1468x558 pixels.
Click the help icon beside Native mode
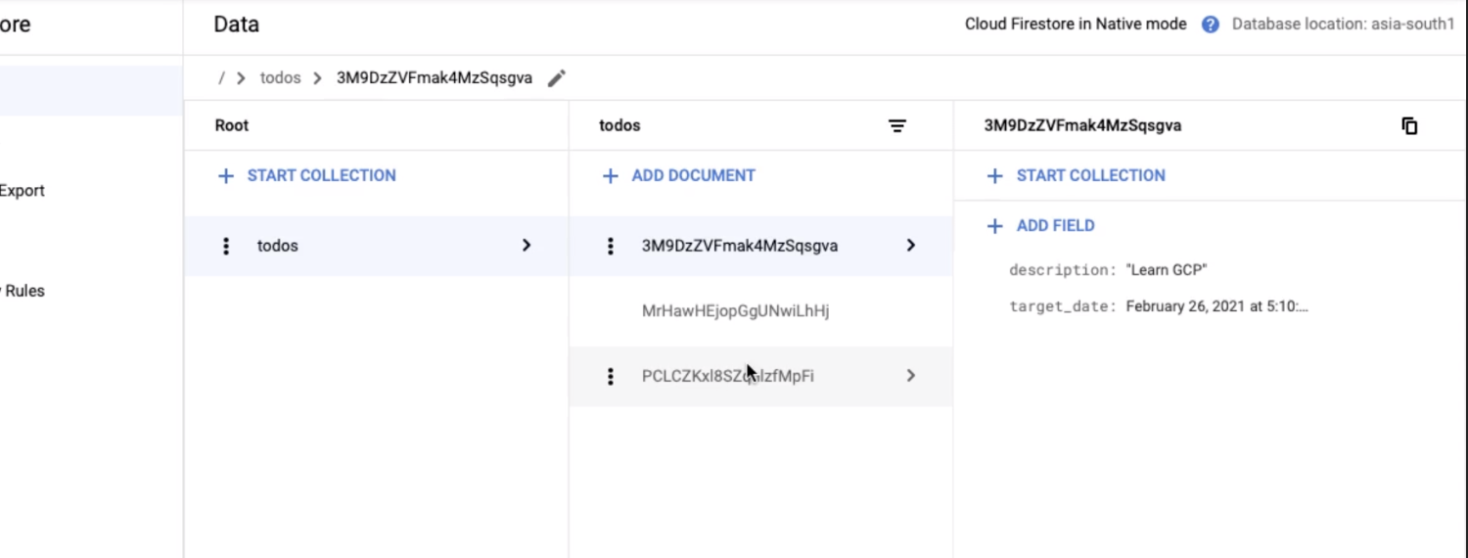pyautogui.click(x=1210, y=24)
